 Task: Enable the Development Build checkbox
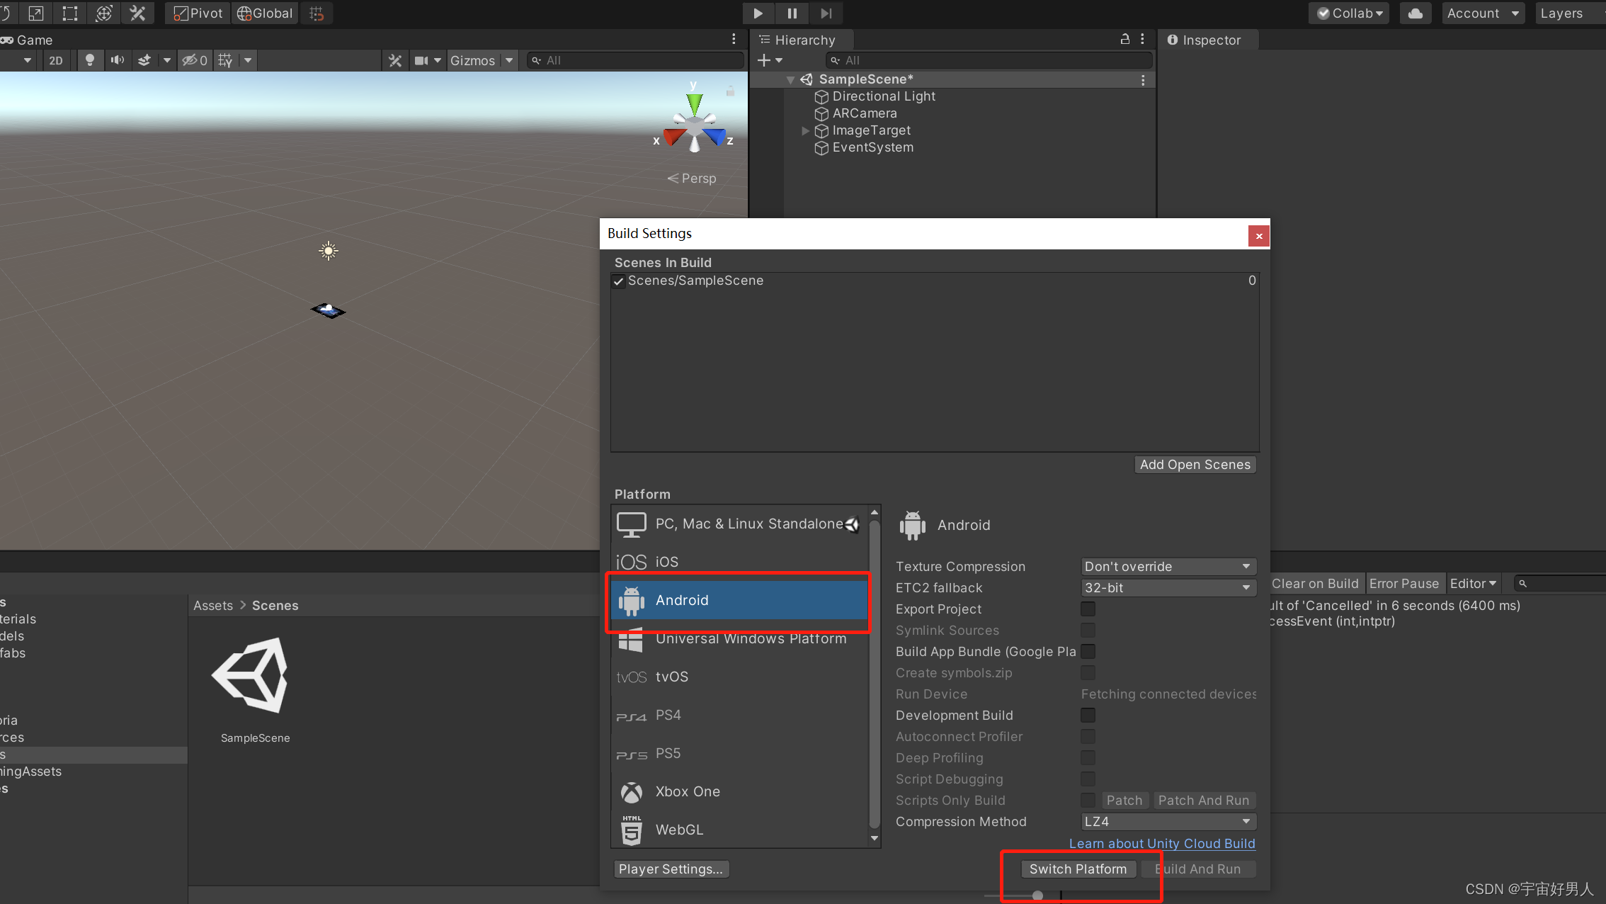(1088, 716)
